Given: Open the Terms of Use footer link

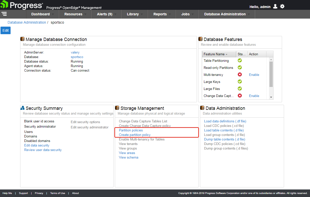Looking at the screenshot, I should [x=58, y=193].
